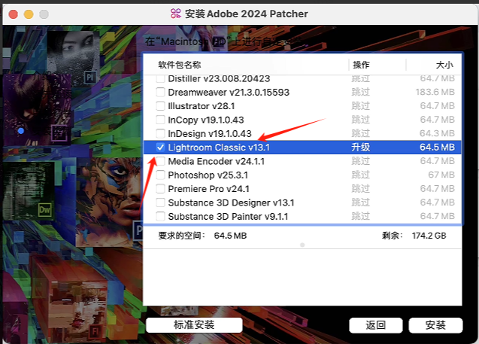The image size is (479, 344).
Task: Open the 升级 action dropdown for Lightroom Classic
Action: point(360,148)
